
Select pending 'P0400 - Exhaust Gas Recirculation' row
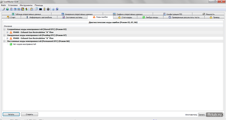(33, 38)
